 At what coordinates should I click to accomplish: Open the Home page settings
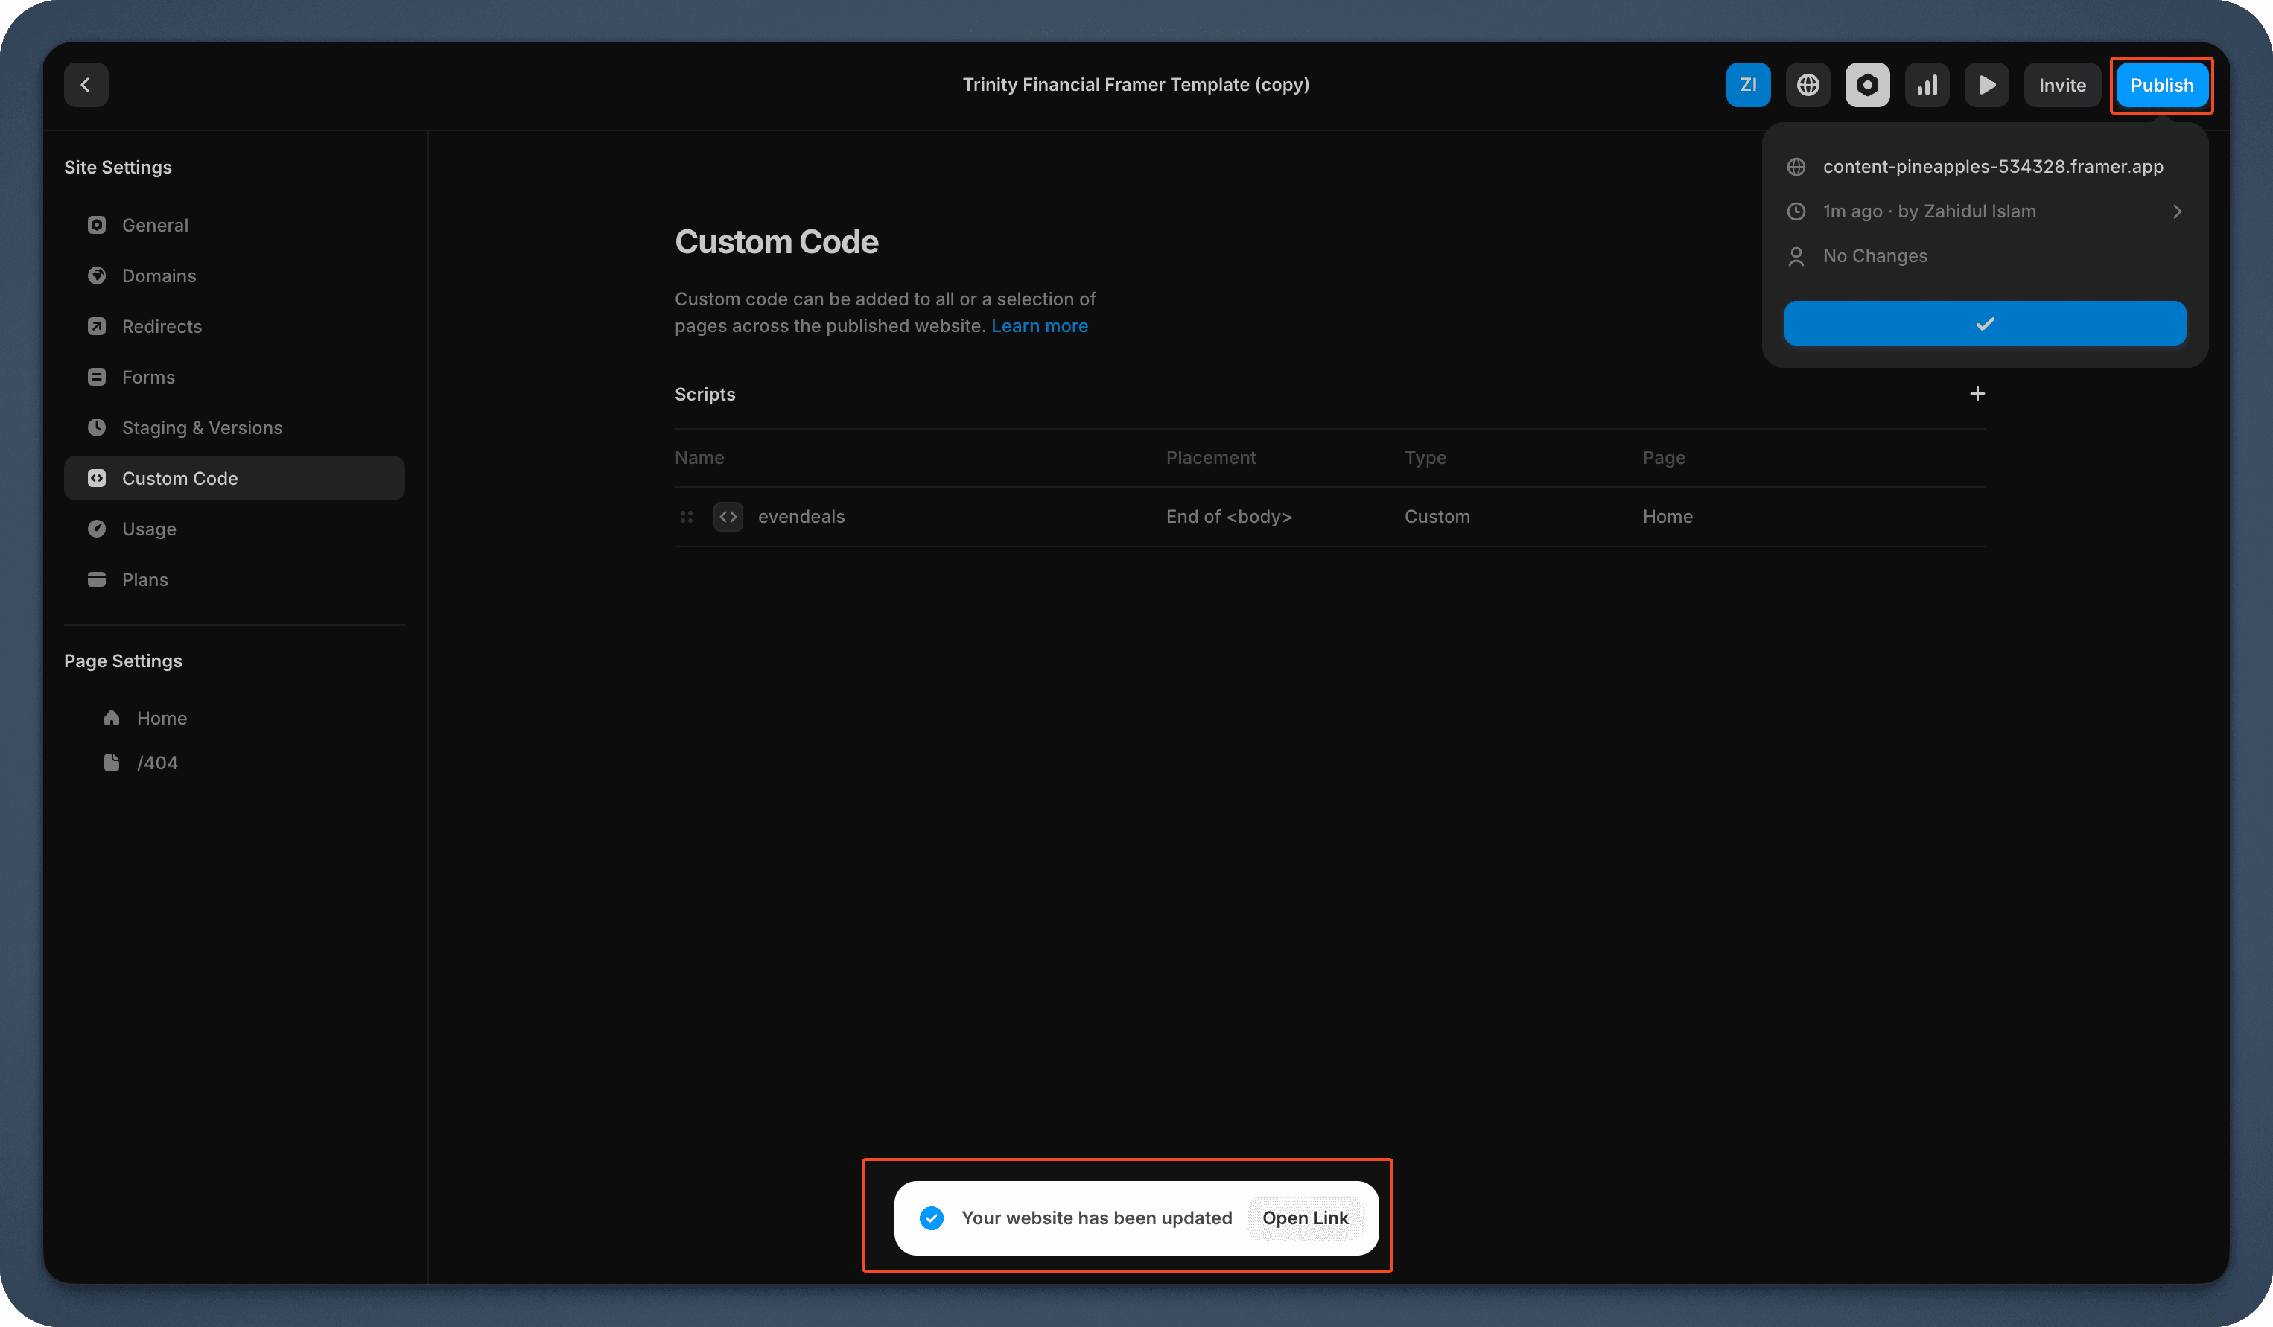[161, 717]
